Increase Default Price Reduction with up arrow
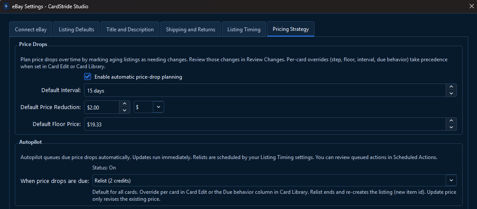Viewport: 477px width, 209px height. tap(125, 104)
